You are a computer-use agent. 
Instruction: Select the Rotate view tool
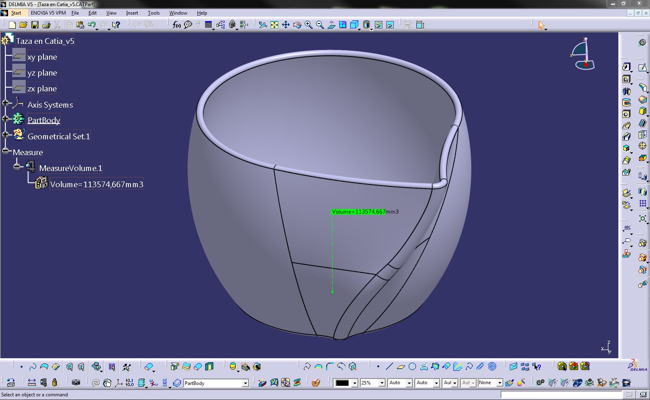(297, 25)
